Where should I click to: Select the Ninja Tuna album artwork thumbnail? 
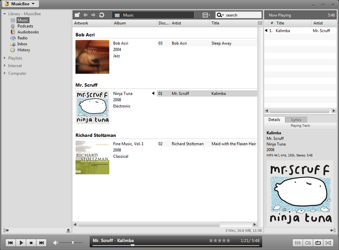92,107
